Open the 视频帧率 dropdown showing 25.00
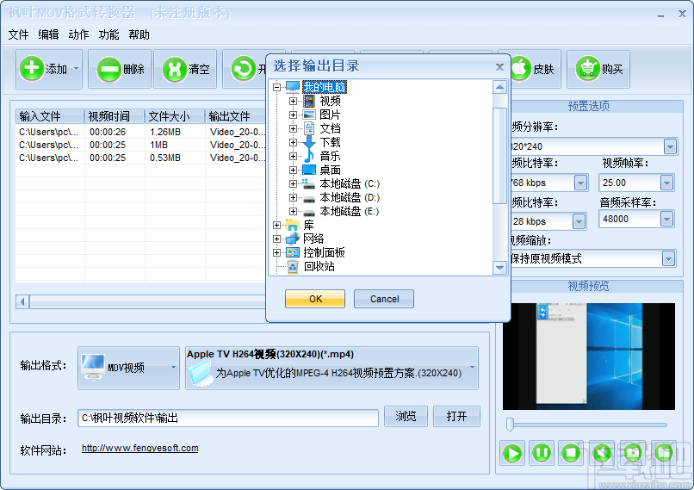Viewport: 694px width, 490px height. click(x=666, y=183)
